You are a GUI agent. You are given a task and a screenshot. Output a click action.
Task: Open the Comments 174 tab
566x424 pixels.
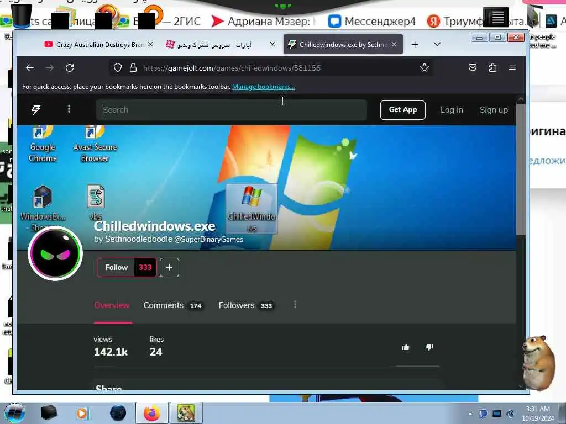[x=173, y=305]
